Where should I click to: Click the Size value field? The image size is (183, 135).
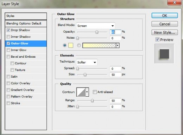click(115, 75)
